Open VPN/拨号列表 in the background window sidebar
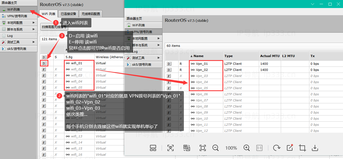The width and height of the screenshot is (343, 159). pyautogui.click(x=19, y=16)
